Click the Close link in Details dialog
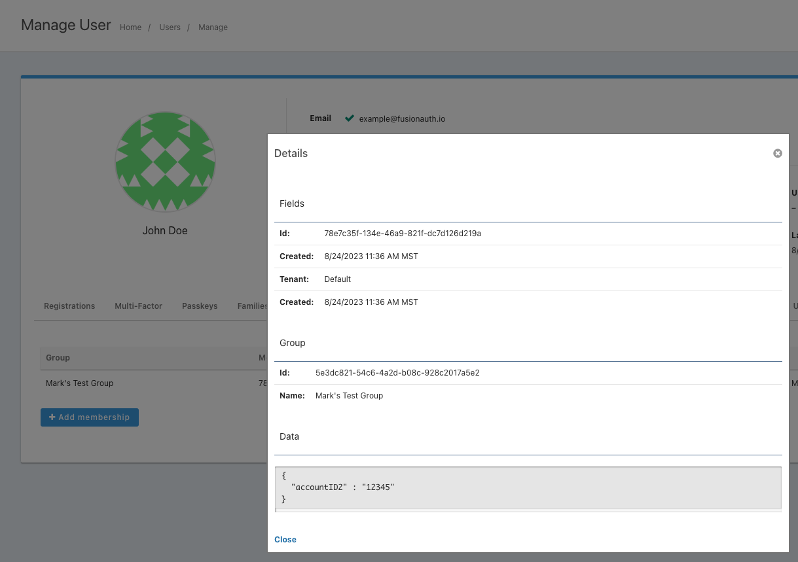The width and height of the screenshot is (798, 562). coord(285,540)
